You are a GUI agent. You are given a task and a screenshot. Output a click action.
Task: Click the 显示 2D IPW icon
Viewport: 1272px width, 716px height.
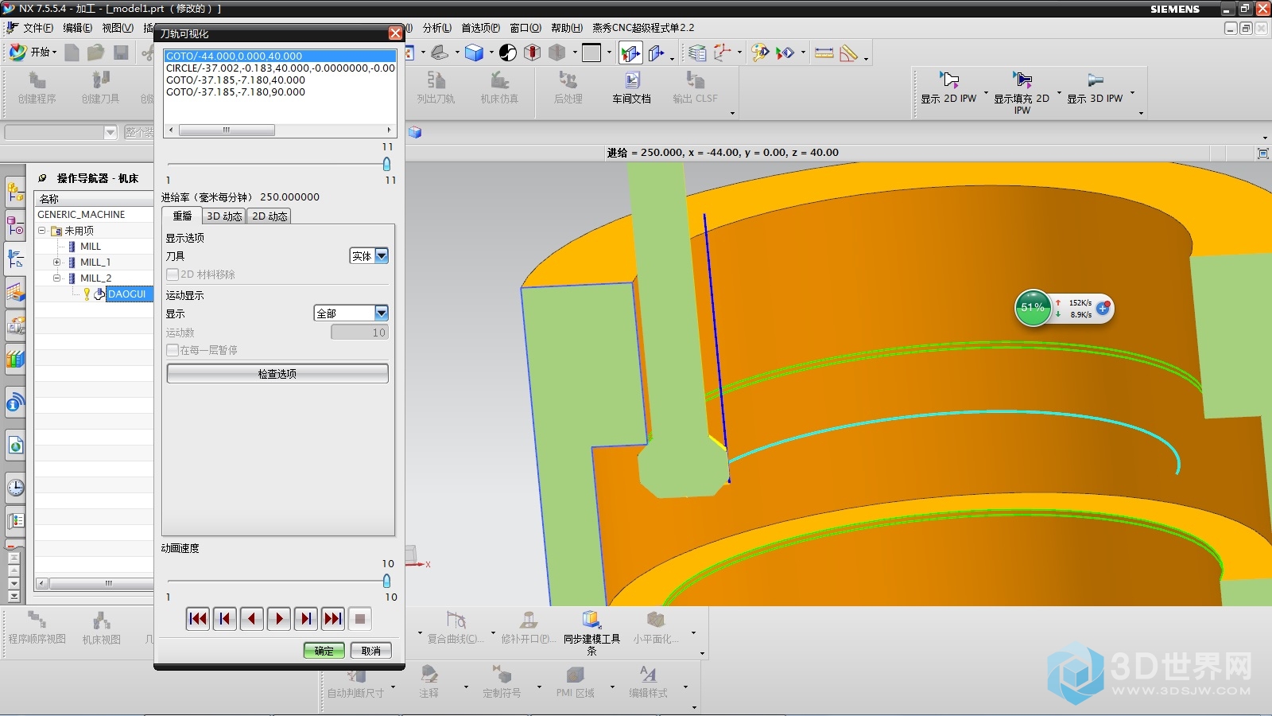(x=949, y=80)
